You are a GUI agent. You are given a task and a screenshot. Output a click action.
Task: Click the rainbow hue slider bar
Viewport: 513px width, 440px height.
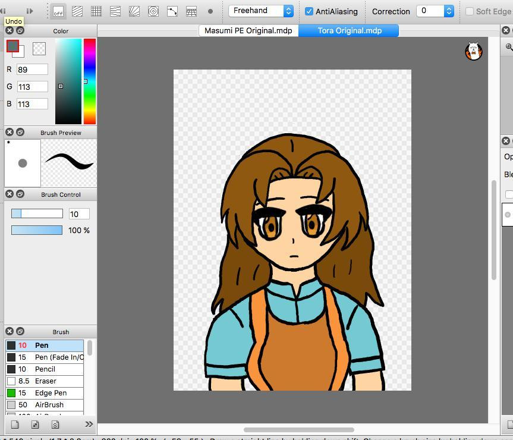[90, 81]
